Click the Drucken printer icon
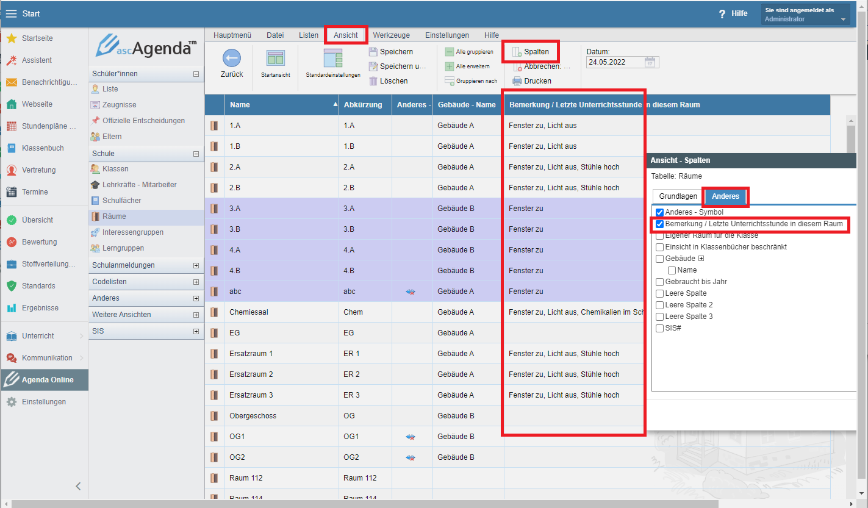Image resolution: width=868 pixels, height=508 pixels. pos(517,81)
